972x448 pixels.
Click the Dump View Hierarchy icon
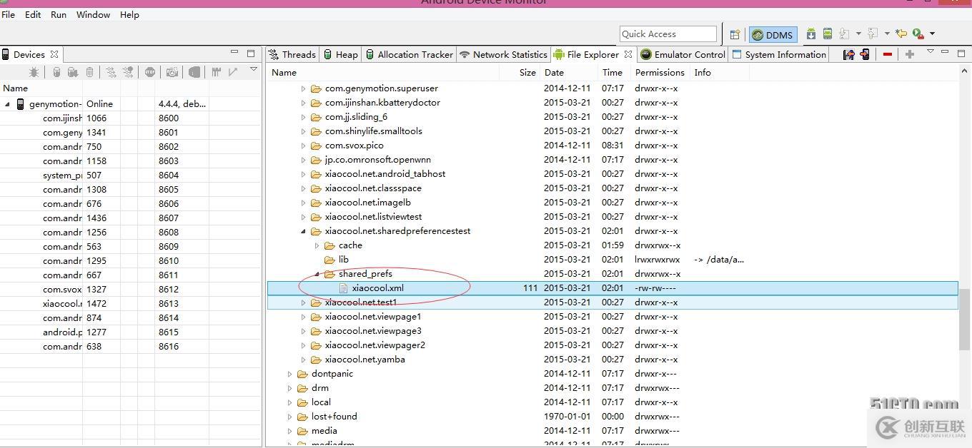click(194, 72)
